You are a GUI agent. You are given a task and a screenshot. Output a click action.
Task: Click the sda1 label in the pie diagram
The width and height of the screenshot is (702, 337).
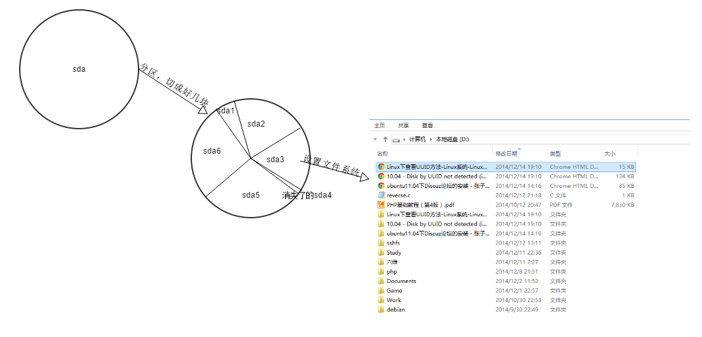(x=226, y=111)
